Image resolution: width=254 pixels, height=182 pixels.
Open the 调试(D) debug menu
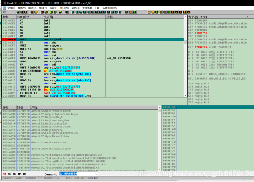(x=33, y=8)
